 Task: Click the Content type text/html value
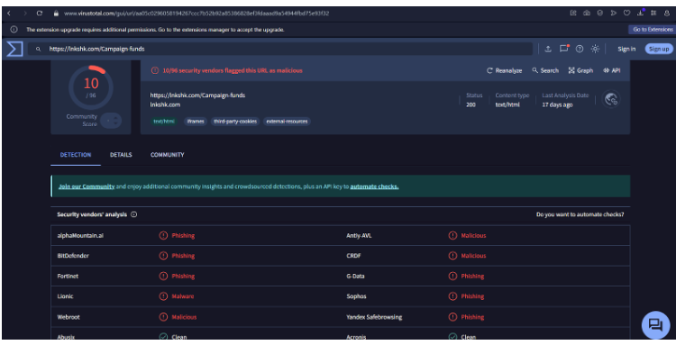click(507, 104)
